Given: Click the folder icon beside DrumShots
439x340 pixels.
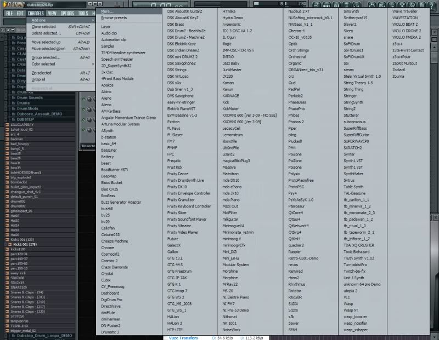Looking at the screenshot, I should [x=13, y=108].
